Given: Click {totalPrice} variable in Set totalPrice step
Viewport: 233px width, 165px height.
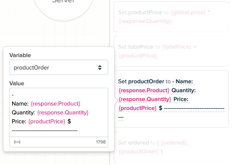Looking at the screenshot, I should (x=177, y=47).
